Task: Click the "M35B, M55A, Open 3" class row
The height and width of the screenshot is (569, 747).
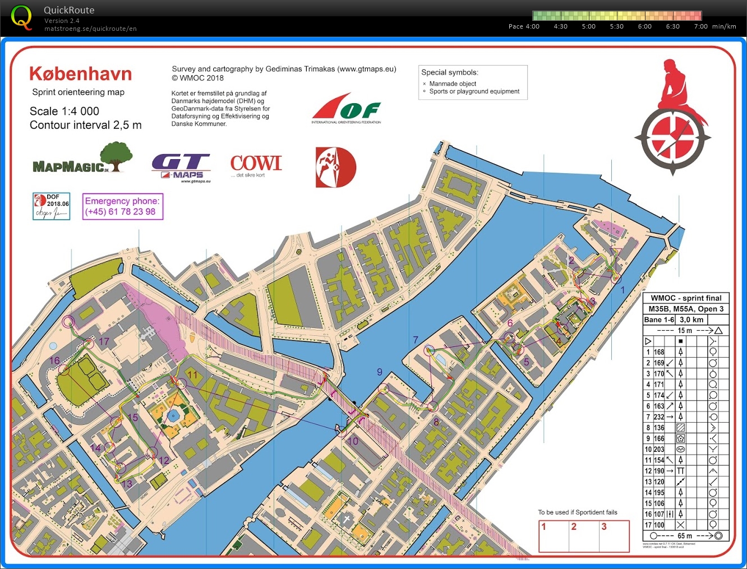Action: pyautogui.click(x=686, y=309)
